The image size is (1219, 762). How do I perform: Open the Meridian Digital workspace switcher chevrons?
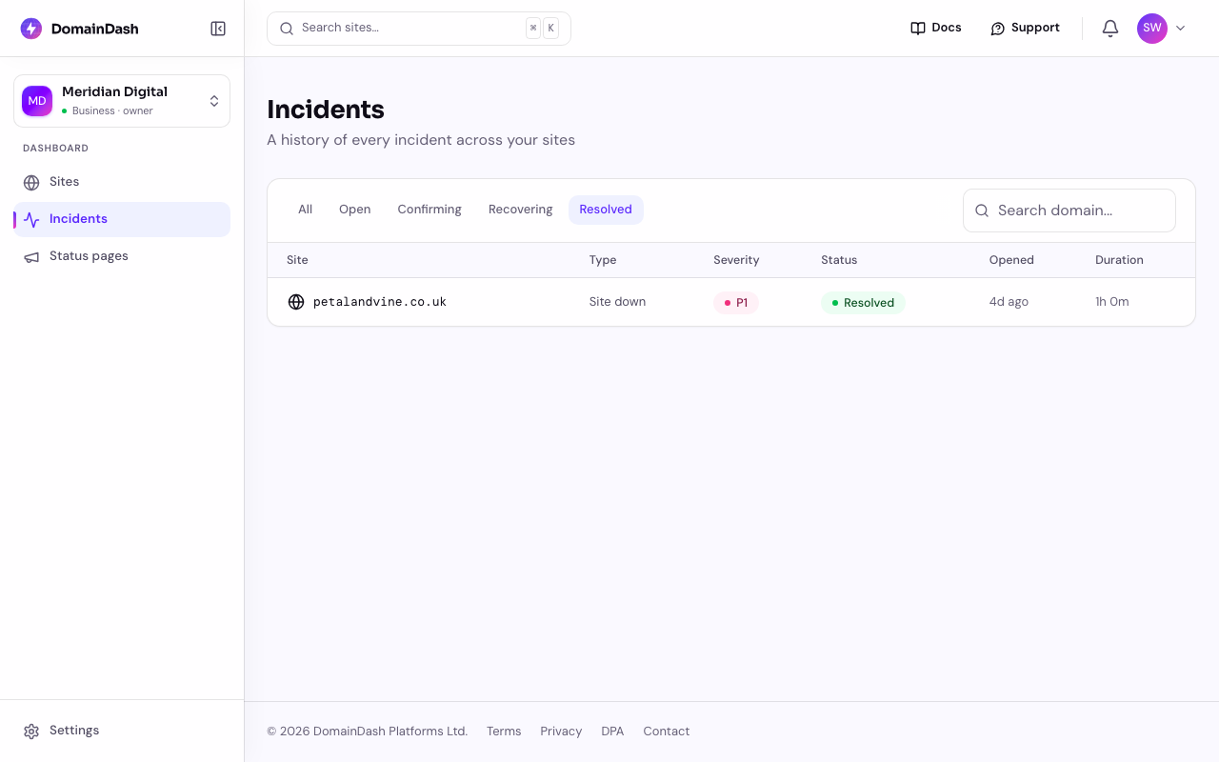click(214, 101)
